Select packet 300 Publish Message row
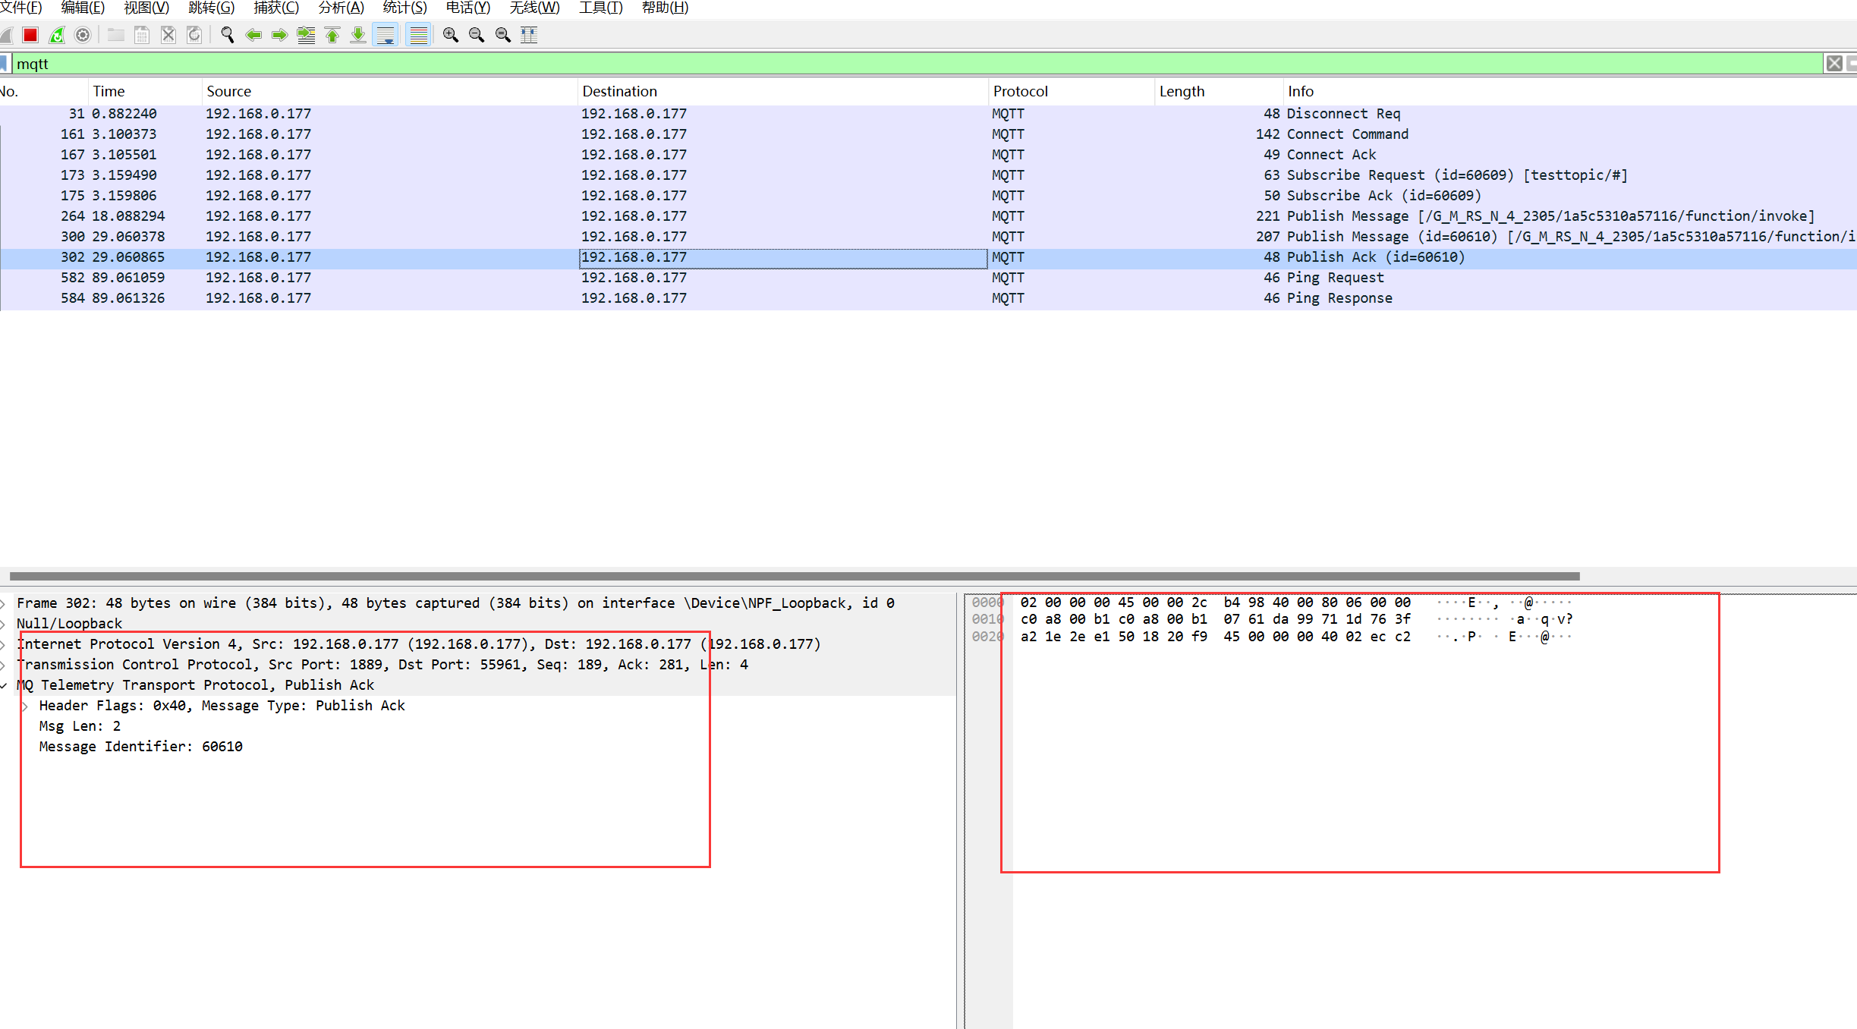The width and height of the screenshot is (1857, 1029). tap(928, 237)
